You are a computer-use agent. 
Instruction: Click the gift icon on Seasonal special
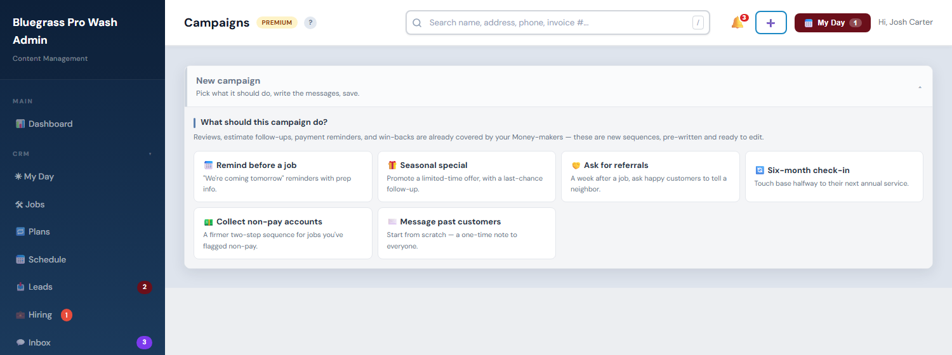(x=392, y=165)
